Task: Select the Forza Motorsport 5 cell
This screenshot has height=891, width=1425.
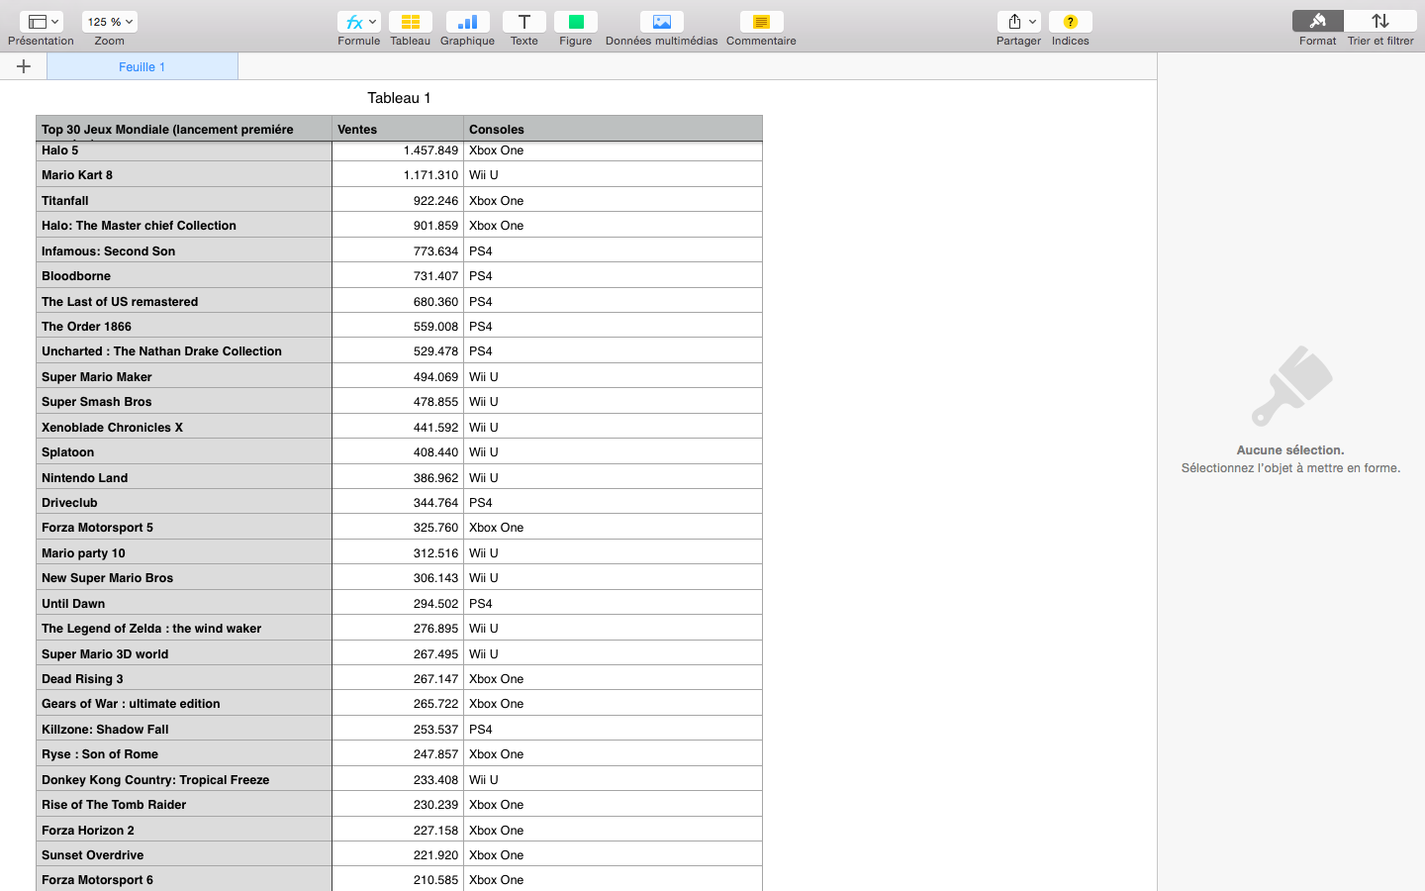Action: [184, 527]
